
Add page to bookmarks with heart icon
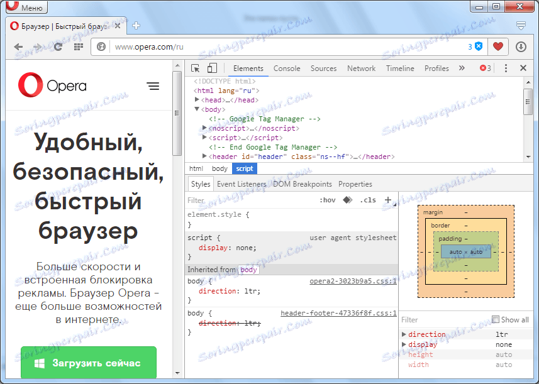pos(497,47)
